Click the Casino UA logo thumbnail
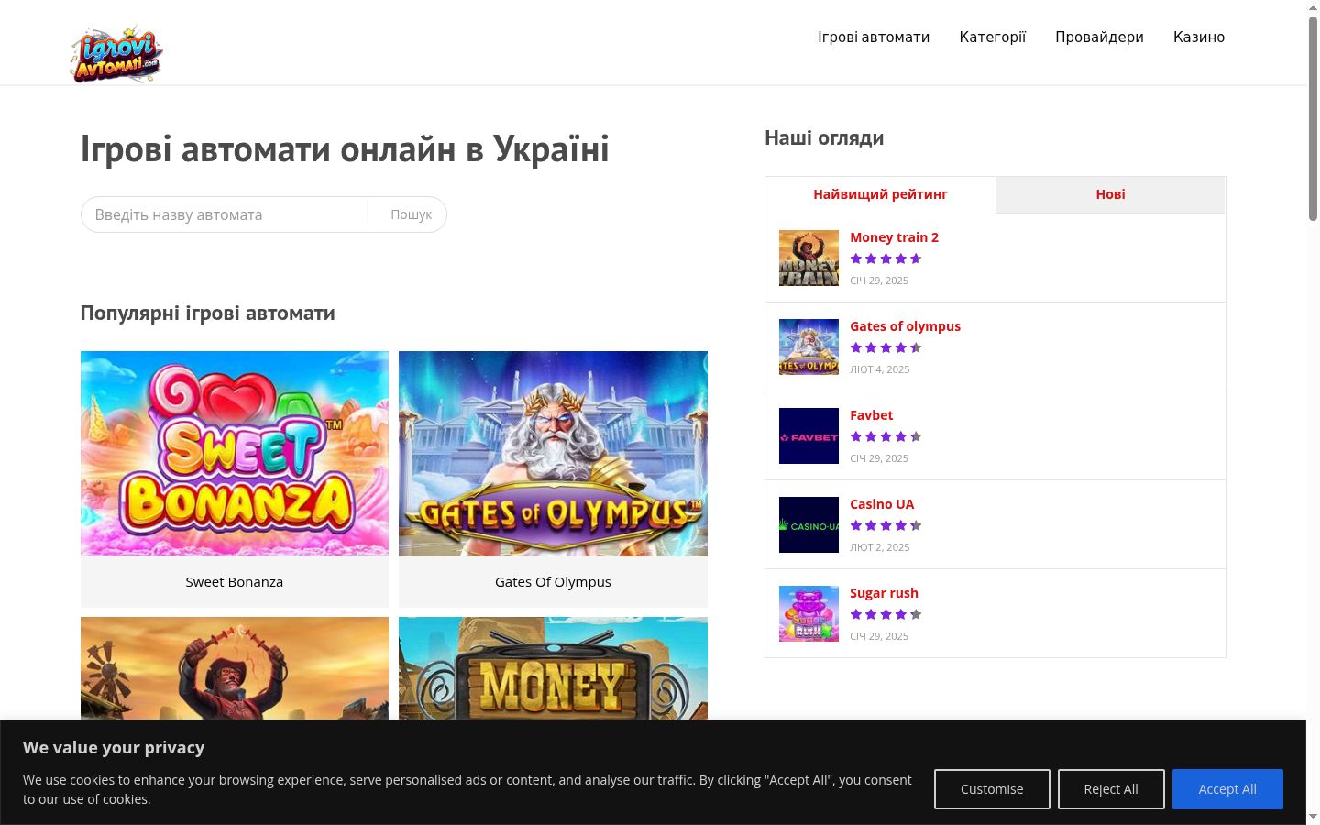The height and width of the screenshot is (825, 1320). pyautogui.click(x=808, y=524)
